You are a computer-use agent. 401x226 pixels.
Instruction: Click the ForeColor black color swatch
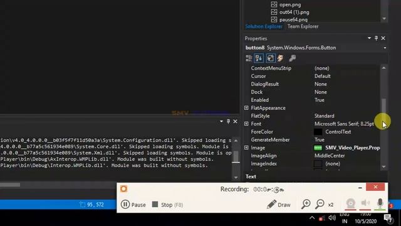(318, 132)
